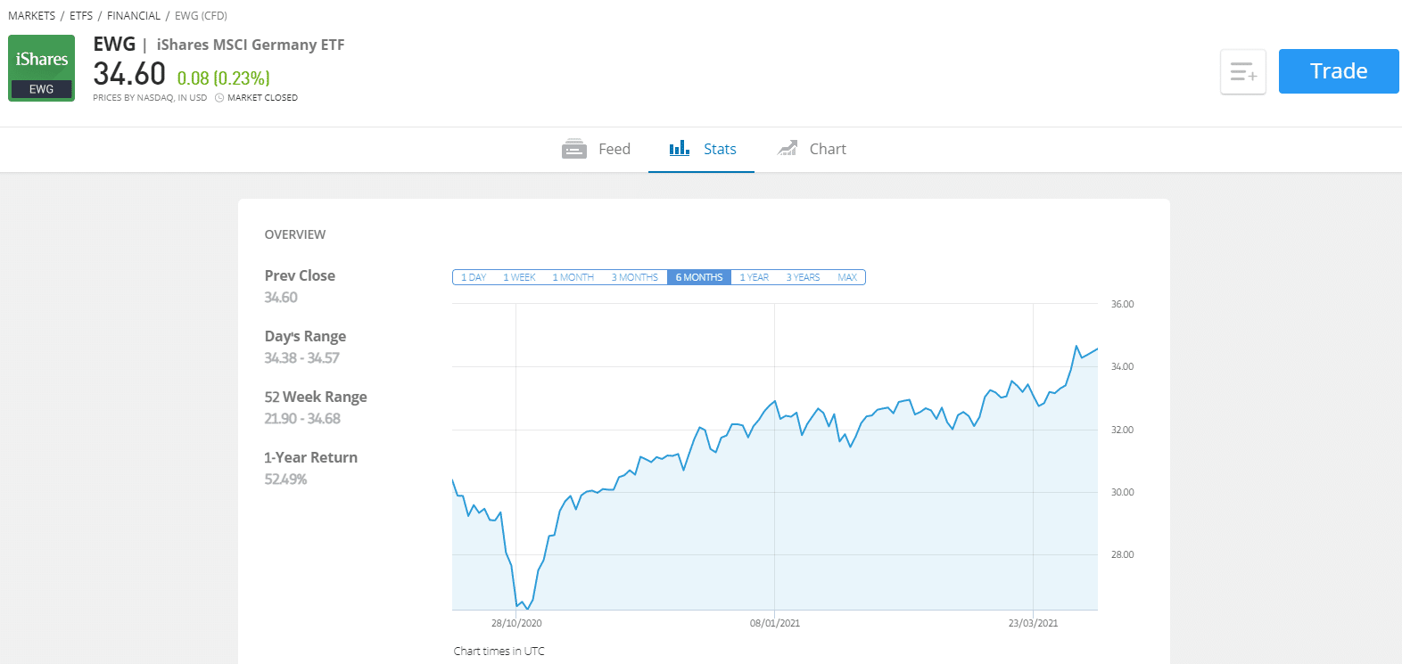The width and height of the screenshot is (1402, 664).
Task: Set chart range to MAX
Action: (x=847, y=277)
